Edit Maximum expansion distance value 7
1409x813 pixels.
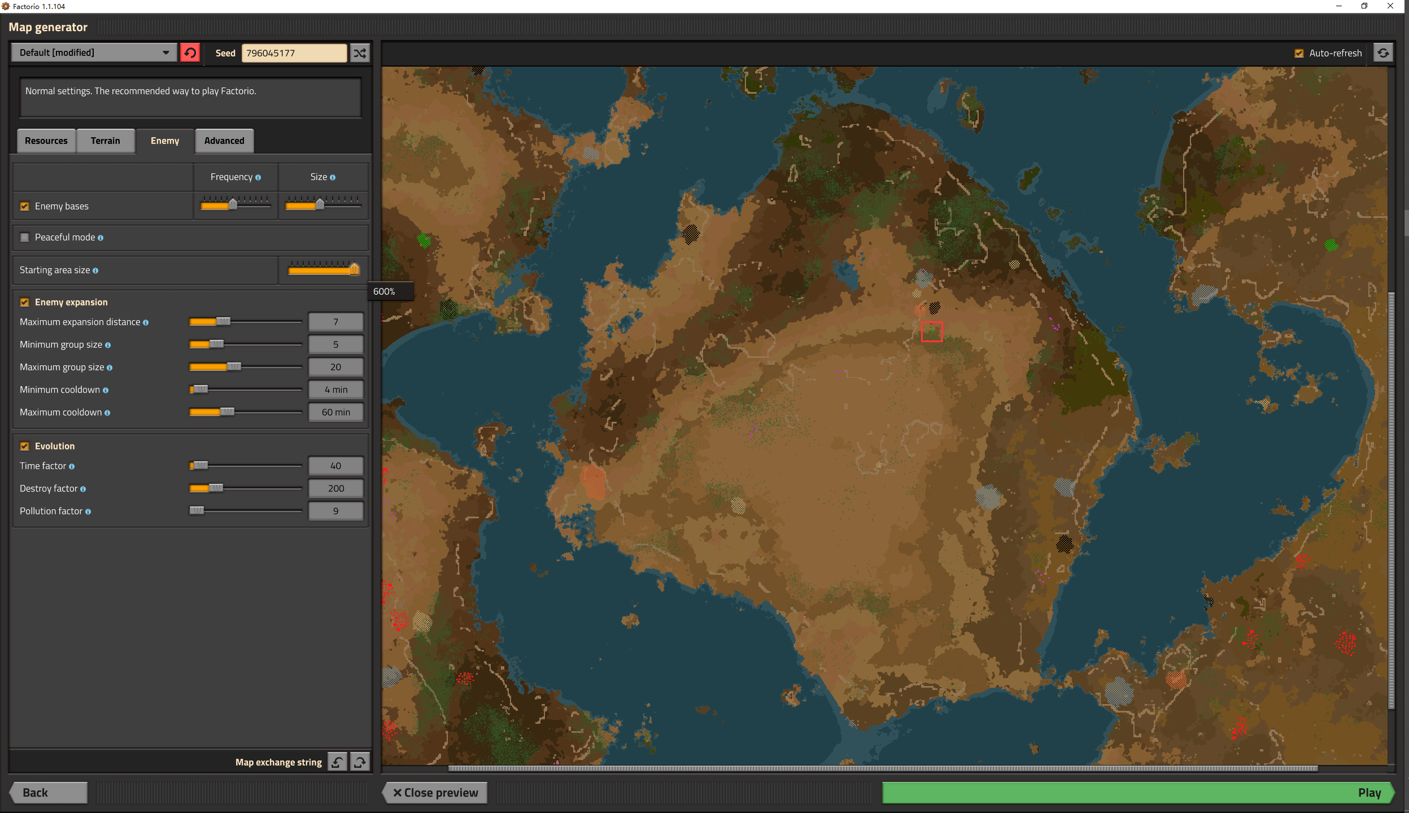coord(335,322)
